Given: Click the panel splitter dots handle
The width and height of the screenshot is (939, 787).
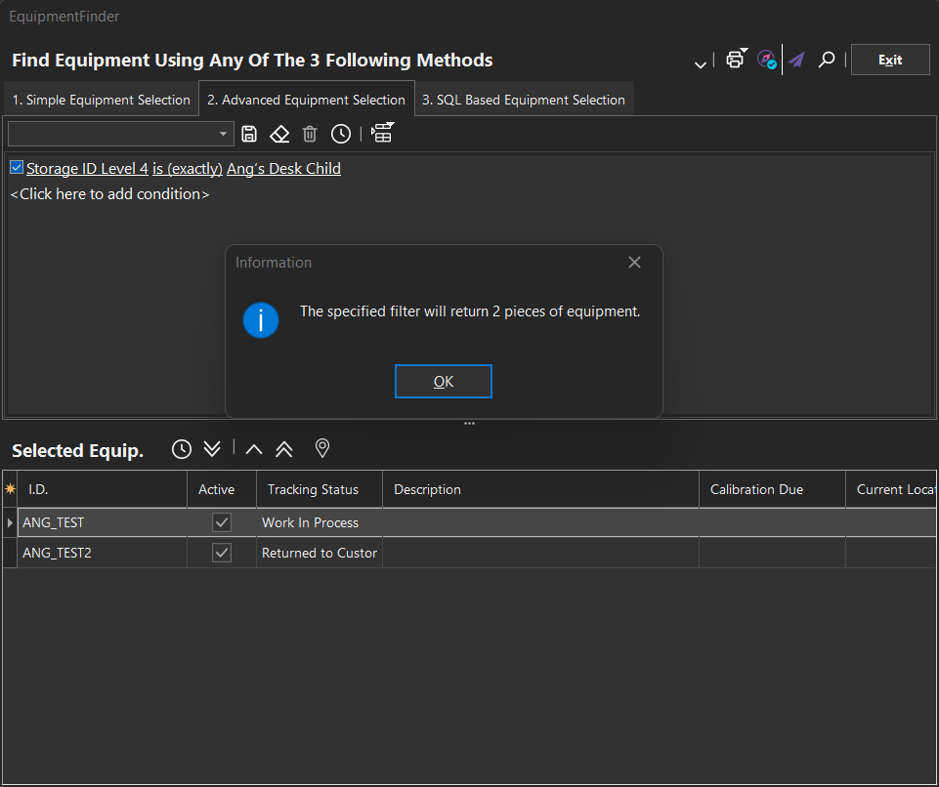Looking at the screenshot, I should [x=469, y=424].
